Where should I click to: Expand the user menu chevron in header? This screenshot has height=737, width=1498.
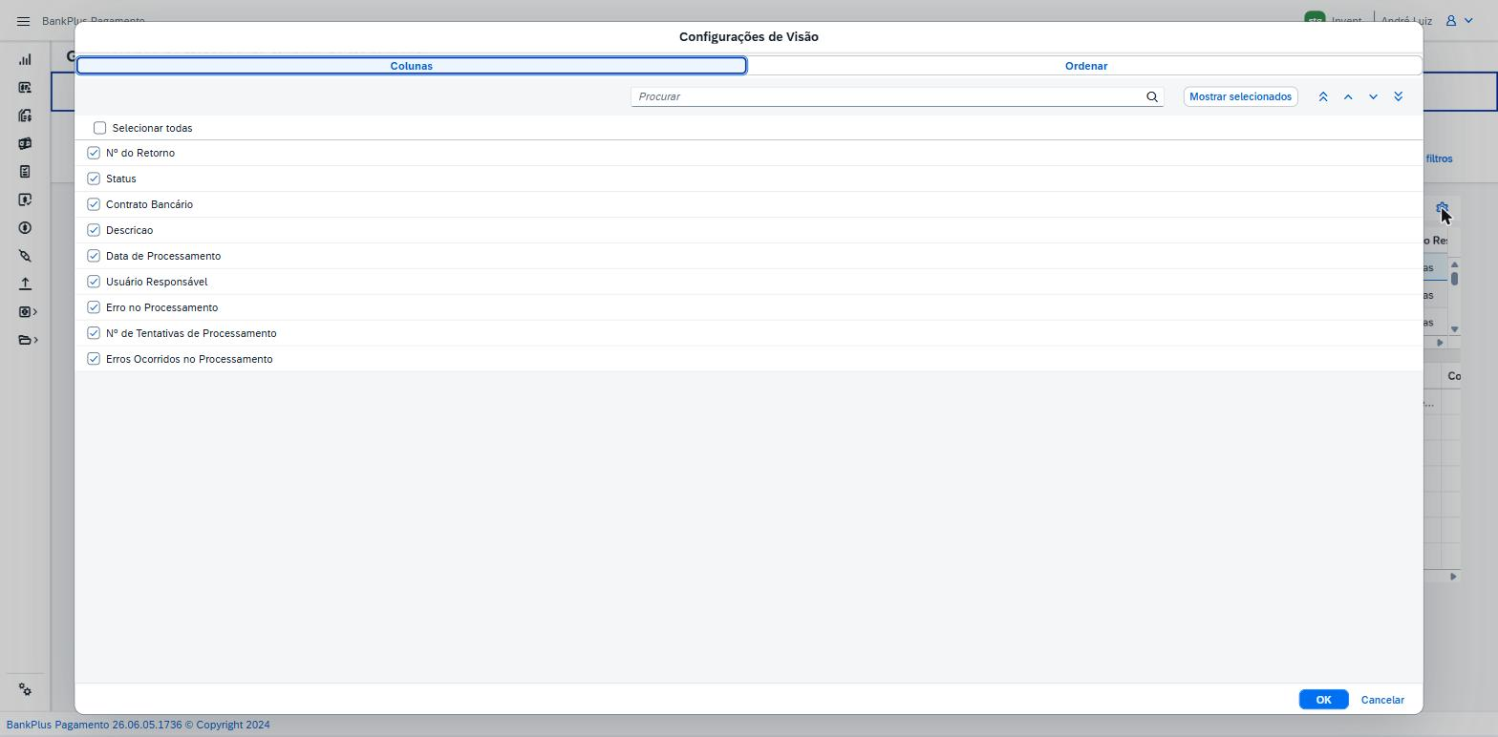[x=1468, y=20]
